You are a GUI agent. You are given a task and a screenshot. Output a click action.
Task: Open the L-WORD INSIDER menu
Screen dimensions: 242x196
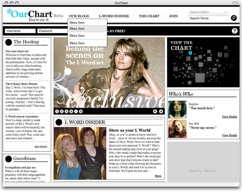point(114,16)
